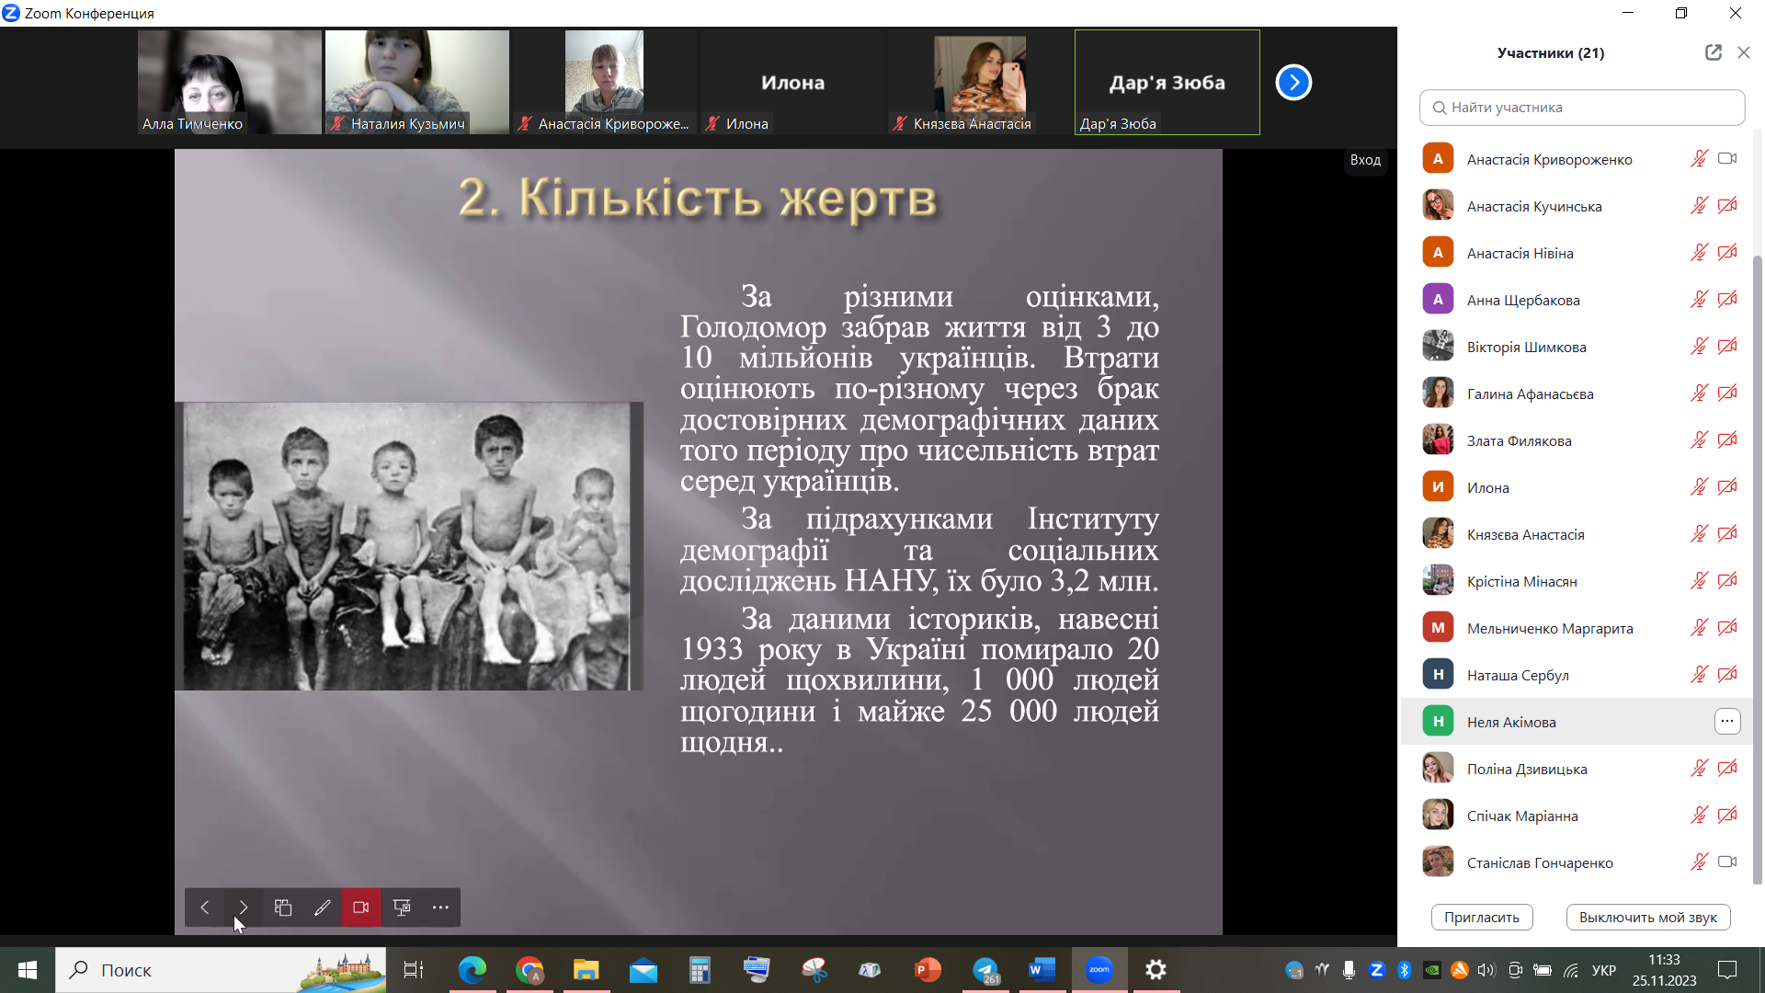Screen dimensions: 1765x993
Task: Click the red camera toolbar icon
Action: click(x=361, y=907)
